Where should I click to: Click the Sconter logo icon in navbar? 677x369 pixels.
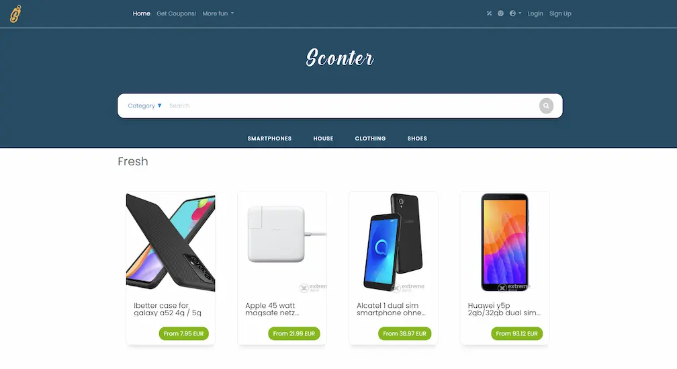coord(15,14)
